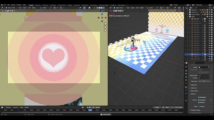Open Options dropdown in left viewport

104,11
